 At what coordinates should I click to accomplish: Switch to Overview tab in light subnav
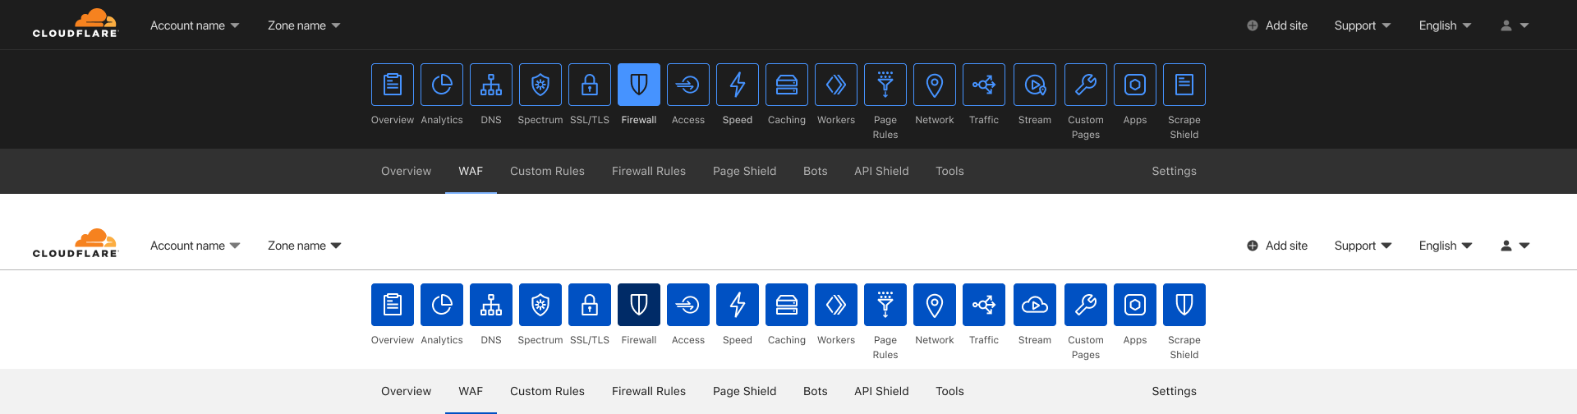406,391
